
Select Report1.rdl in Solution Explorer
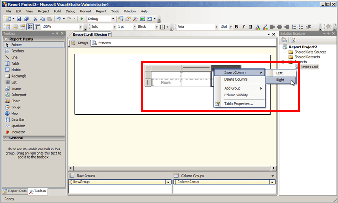pyautogui.click(x=309, y=67)
